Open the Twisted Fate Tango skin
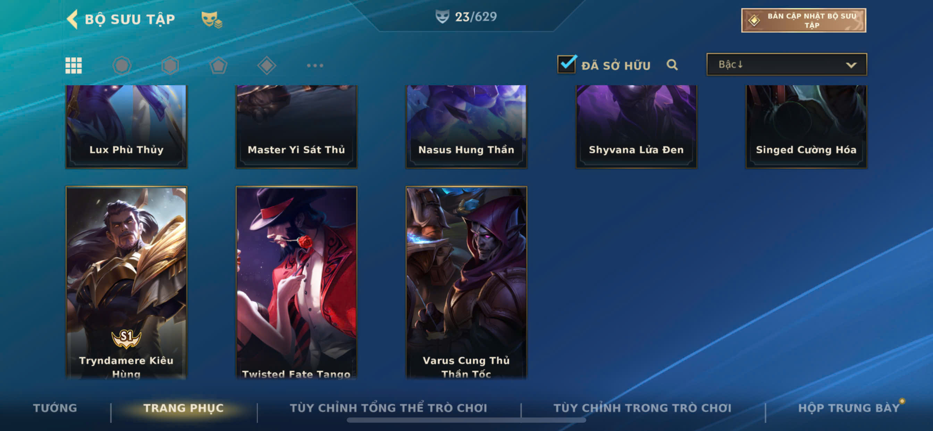This screenshot has height=431, width=933. coord(296,282)
